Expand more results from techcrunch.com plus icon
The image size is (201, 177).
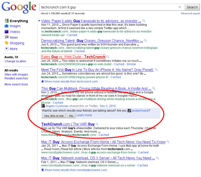(42, 81)
